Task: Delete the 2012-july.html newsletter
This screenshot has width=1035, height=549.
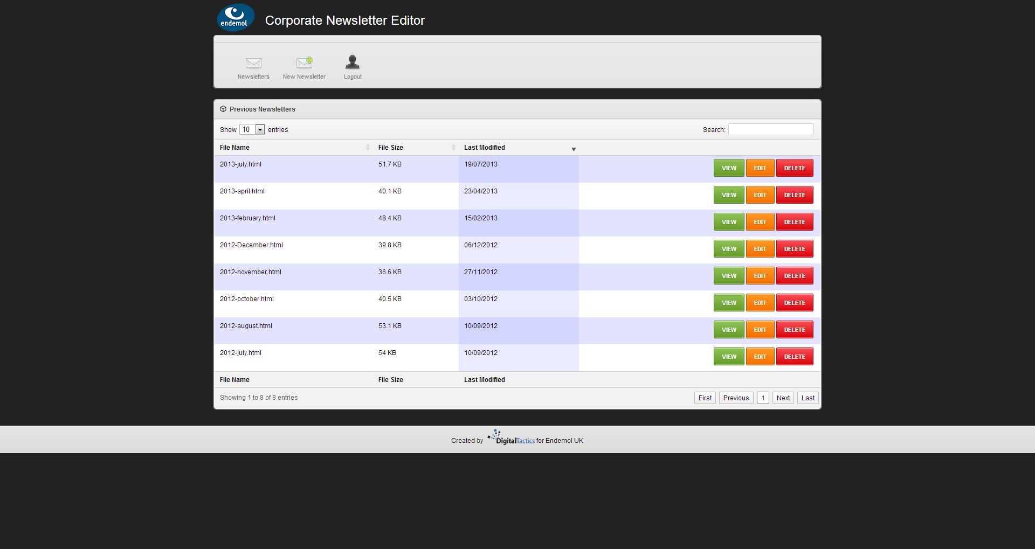Action: [x=794, y=357]
